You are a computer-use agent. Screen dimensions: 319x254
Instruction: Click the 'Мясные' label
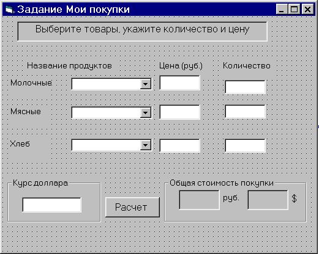tap(26, 112)
